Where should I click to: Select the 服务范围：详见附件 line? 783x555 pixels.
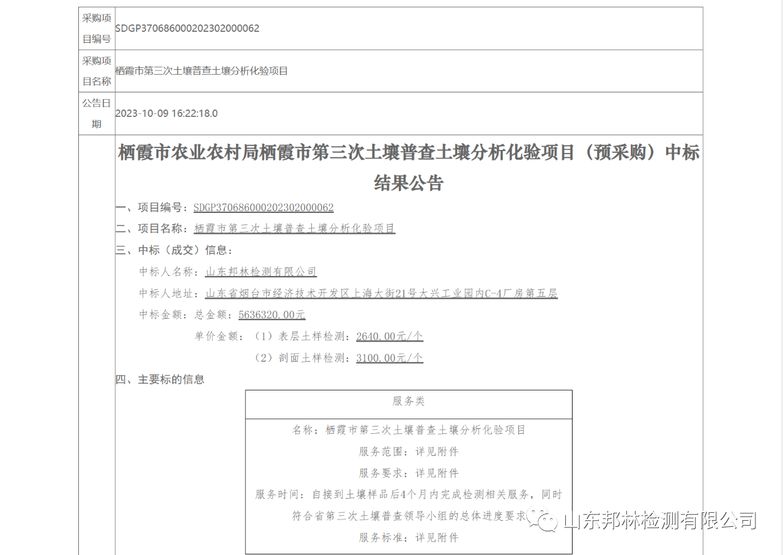pos(408,452)
